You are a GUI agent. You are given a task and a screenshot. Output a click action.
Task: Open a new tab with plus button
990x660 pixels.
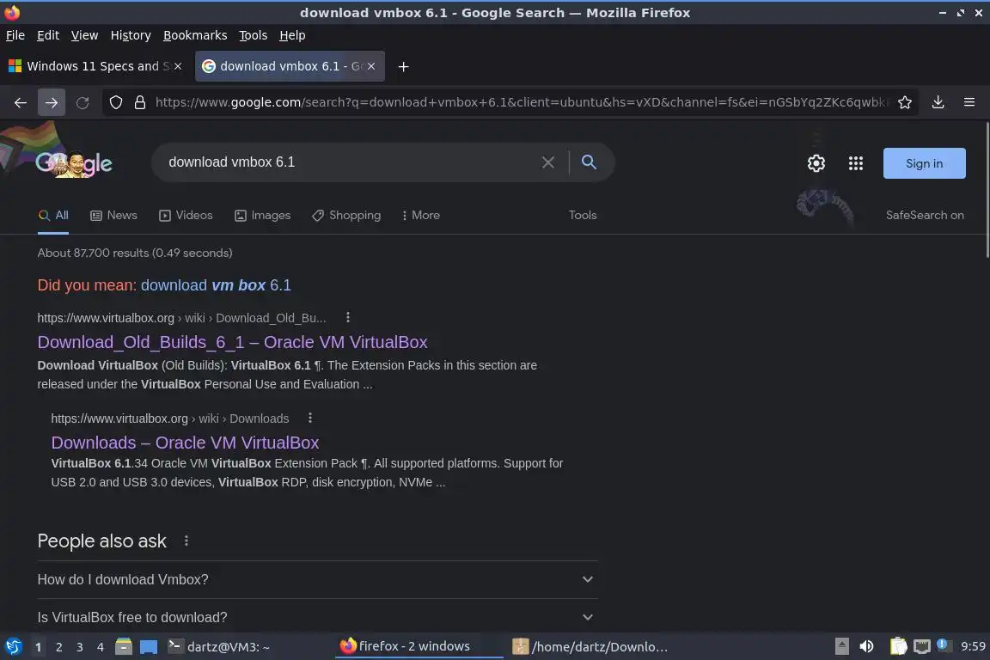[403, 66]
